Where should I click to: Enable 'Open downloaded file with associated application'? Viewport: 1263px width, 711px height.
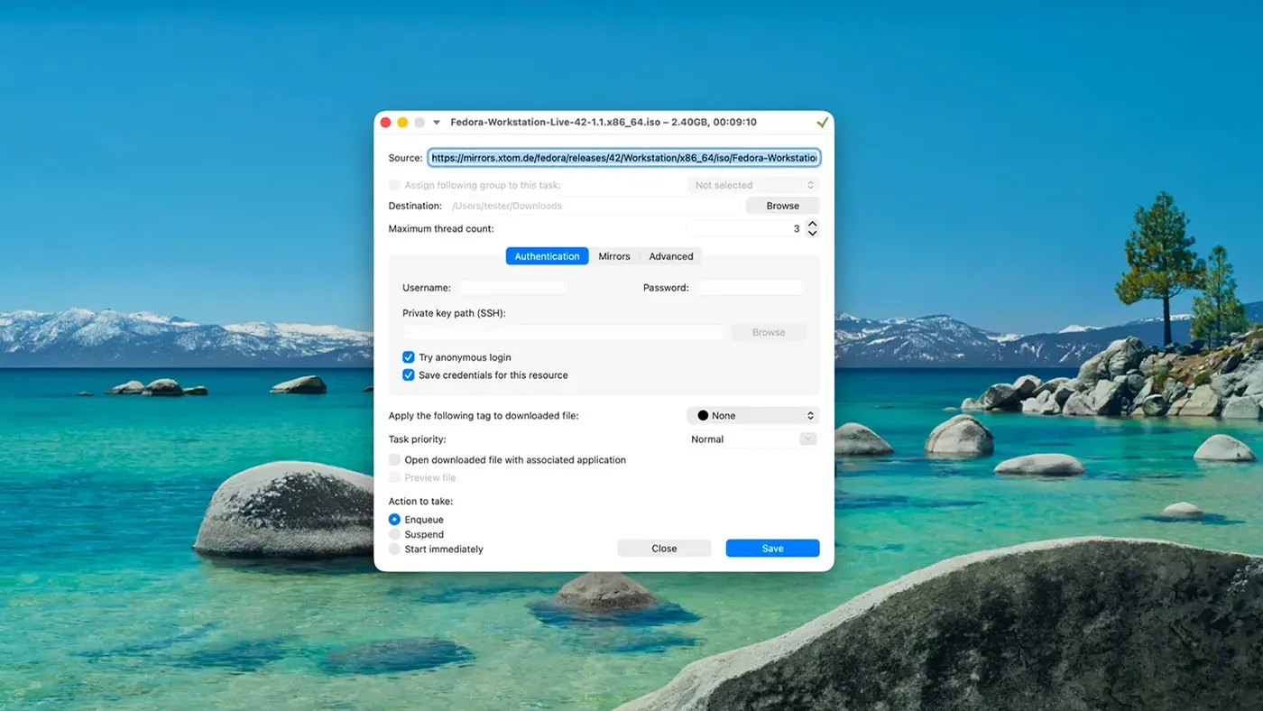394,459
